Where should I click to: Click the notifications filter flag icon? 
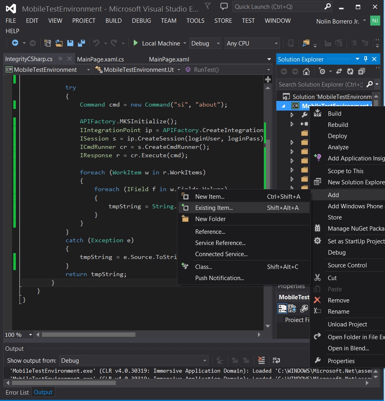pos(208,6)
